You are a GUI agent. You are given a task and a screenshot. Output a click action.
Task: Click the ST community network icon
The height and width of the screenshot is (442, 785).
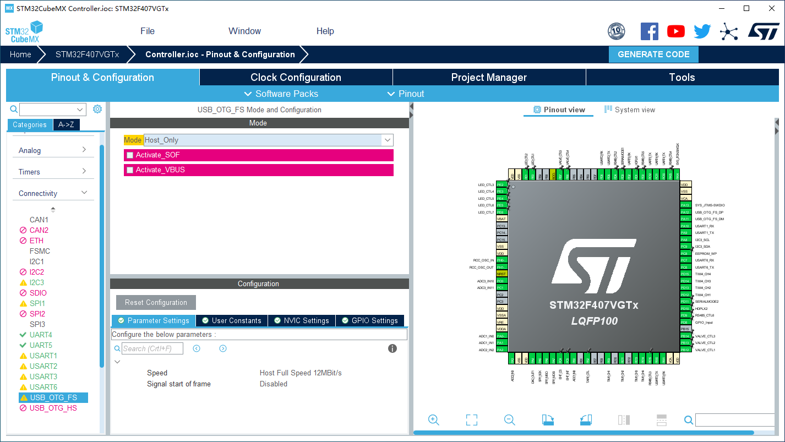(x=729, y=31)
